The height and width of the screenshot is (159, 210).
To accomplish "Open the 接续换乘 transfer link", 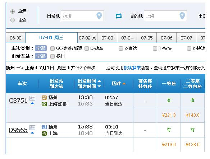I will [132, 68].
